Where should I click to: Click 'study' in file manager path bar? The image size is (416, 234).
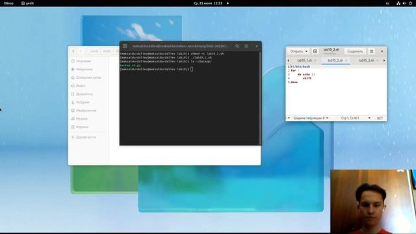(107, 51)
